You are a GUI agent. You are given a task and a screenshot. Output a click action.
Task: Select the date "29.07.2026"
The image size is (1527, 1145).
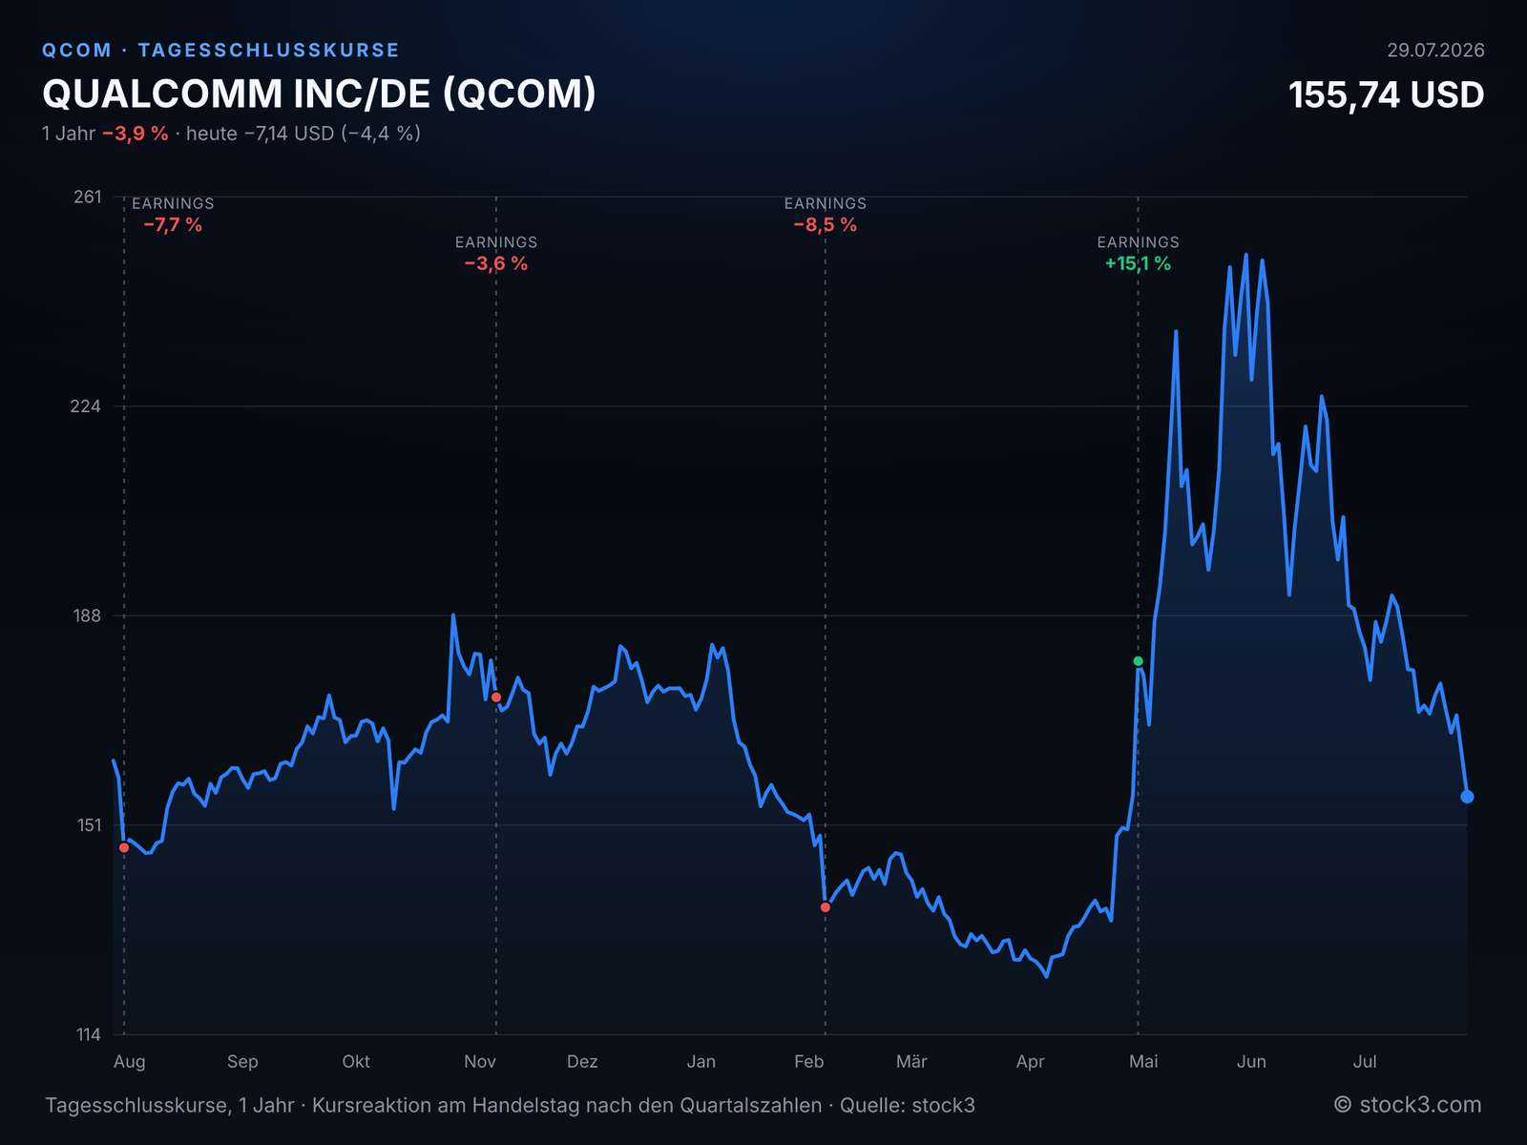click(1435, 50)
